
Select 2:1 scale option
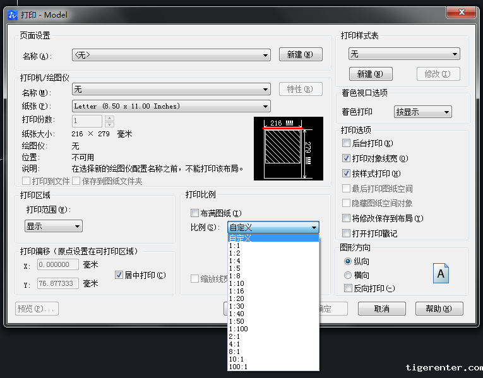(235, 336)
